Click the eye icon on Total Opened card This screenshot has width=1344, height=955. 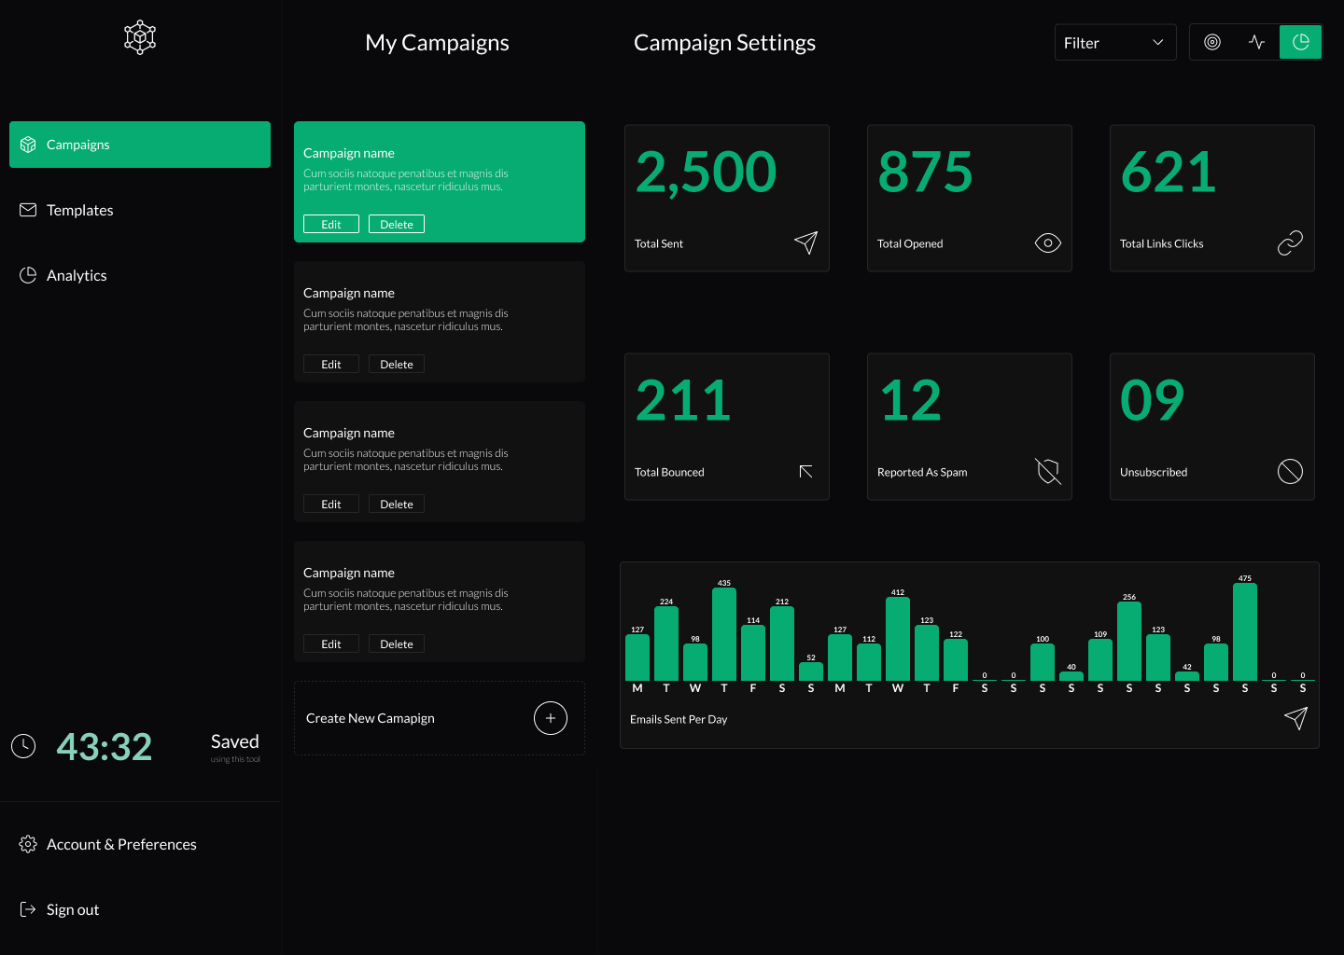[x=1047, y=242]
